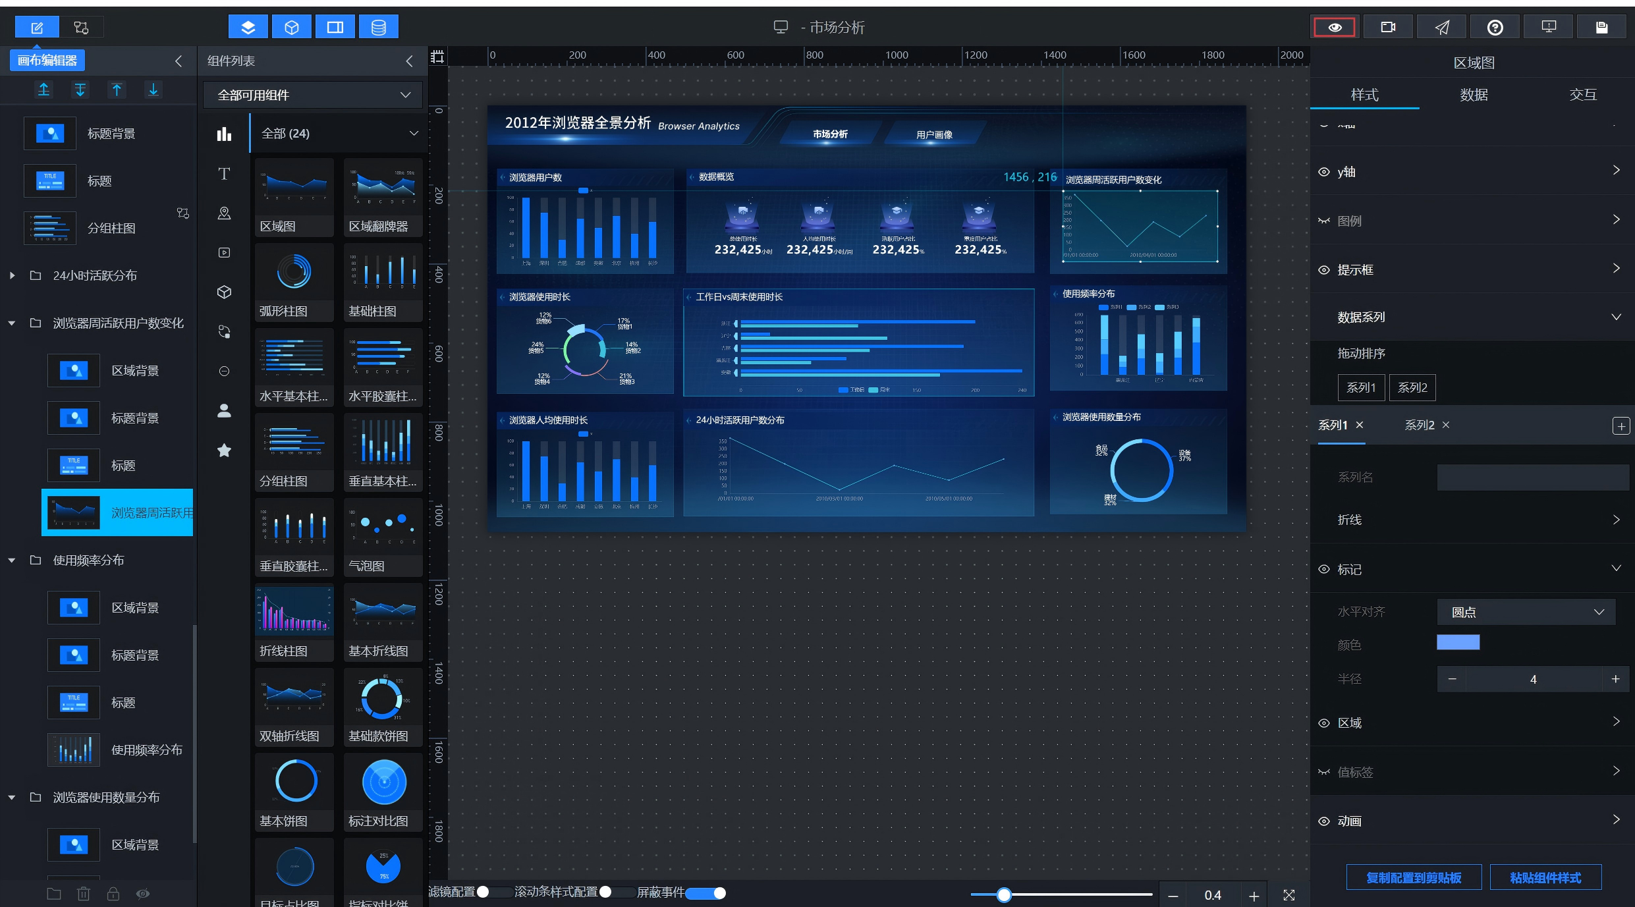Increase 半径 value with plus stepper
This screenshot has height=907, width=1635.
pos(1615,679)
